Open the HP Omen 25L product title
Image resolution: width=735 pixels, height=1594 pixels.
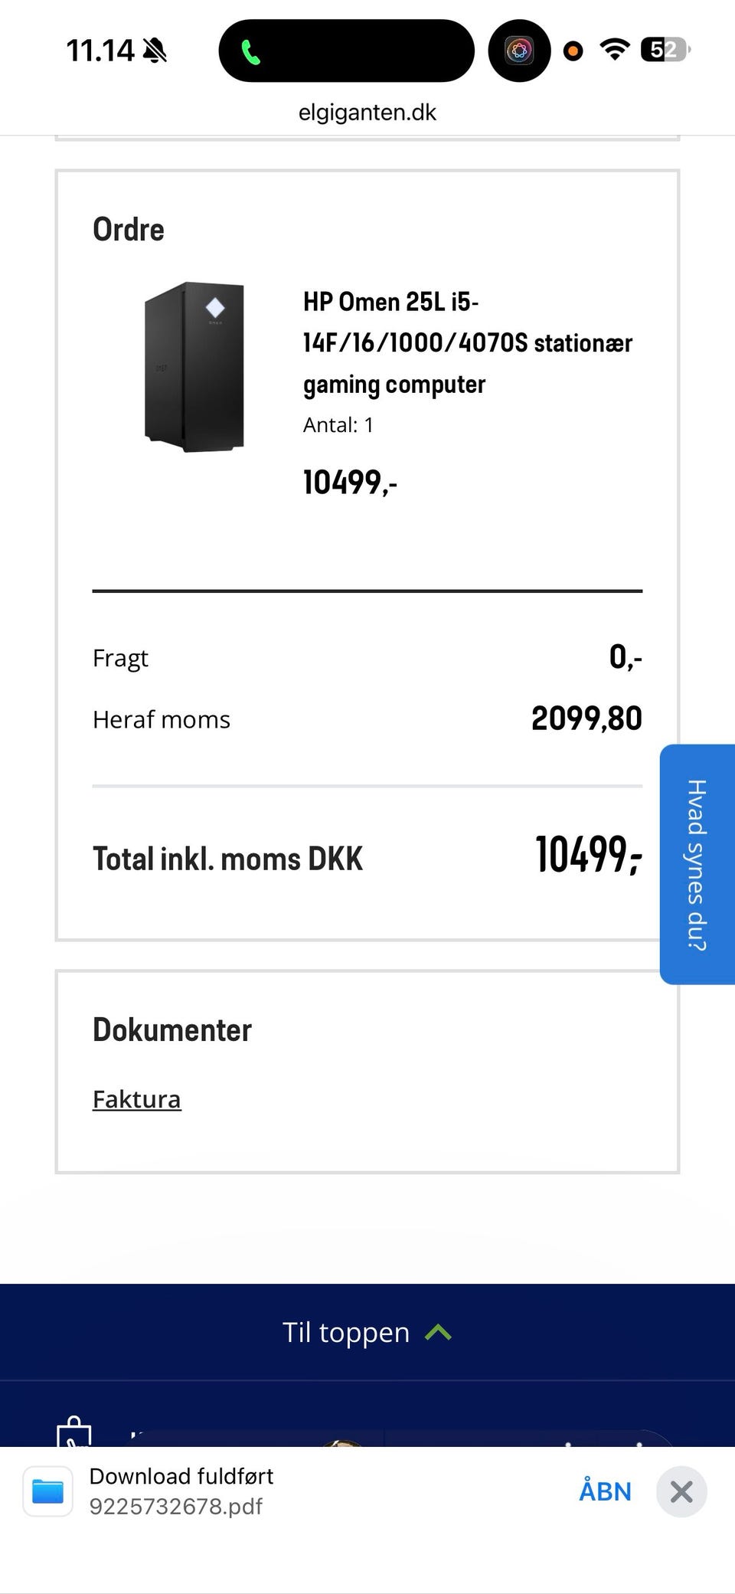pos(467,343)
